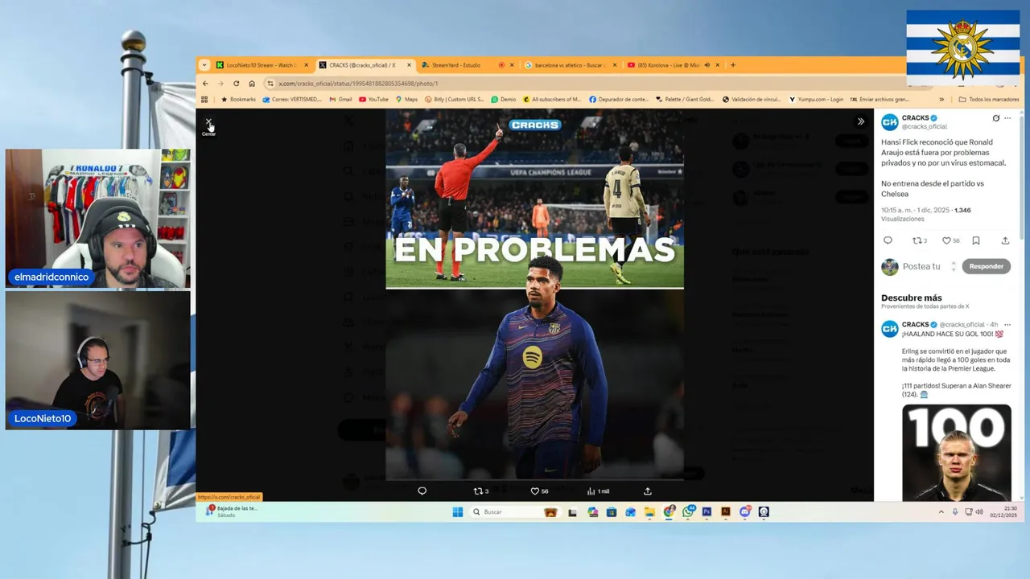1030x579 pixels.
Task: View analytics icon showing 1 mil
Action: (x=597, y=491)
